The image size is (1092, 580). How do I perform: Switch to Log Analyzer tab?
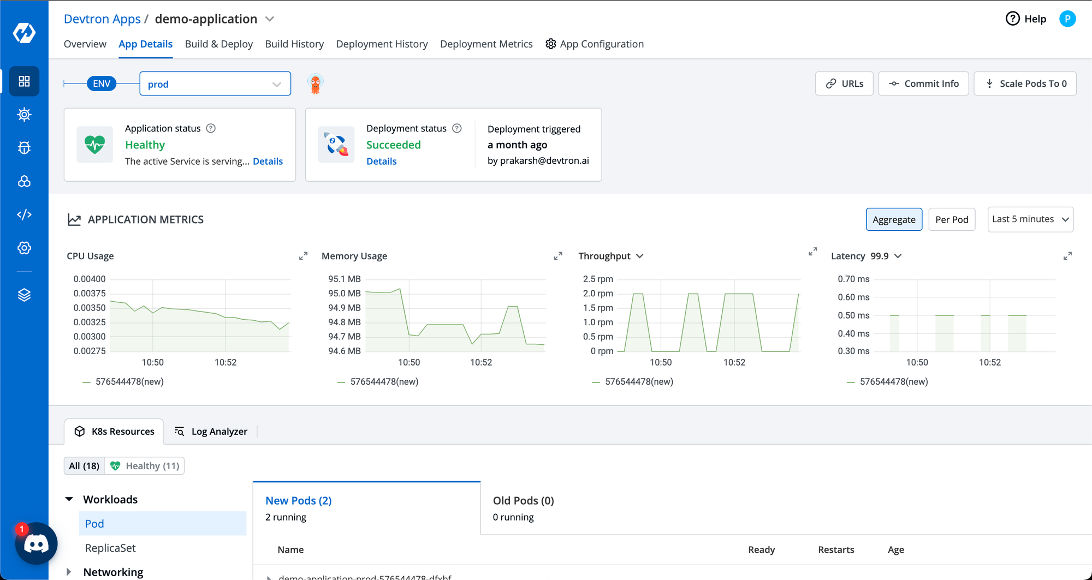click(211, 432)
